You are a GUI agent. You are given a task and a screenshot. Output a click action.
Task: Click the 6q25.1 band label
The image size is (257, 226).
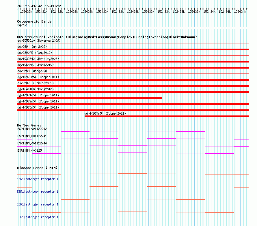[x=23, y=25]
